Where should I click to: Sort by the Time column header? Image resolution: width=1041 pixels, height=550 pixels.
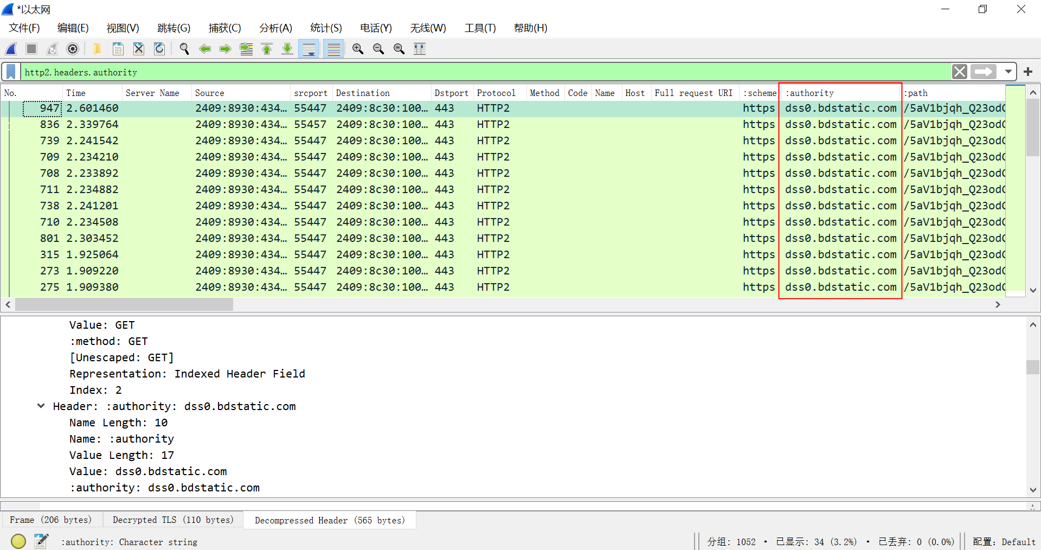93,93
